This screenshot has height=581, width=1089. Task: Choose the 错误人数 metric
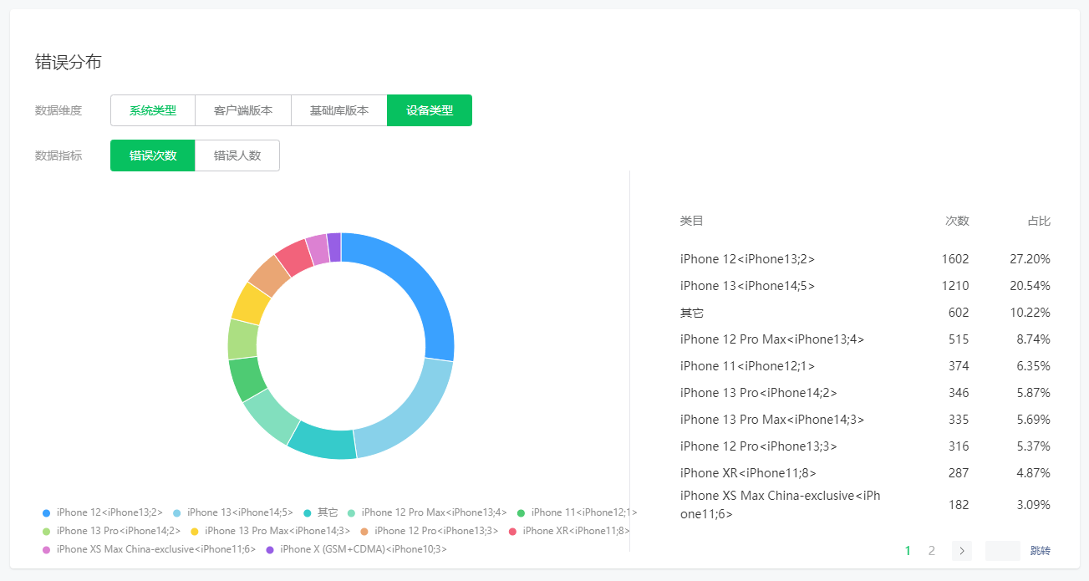point(237,155)
